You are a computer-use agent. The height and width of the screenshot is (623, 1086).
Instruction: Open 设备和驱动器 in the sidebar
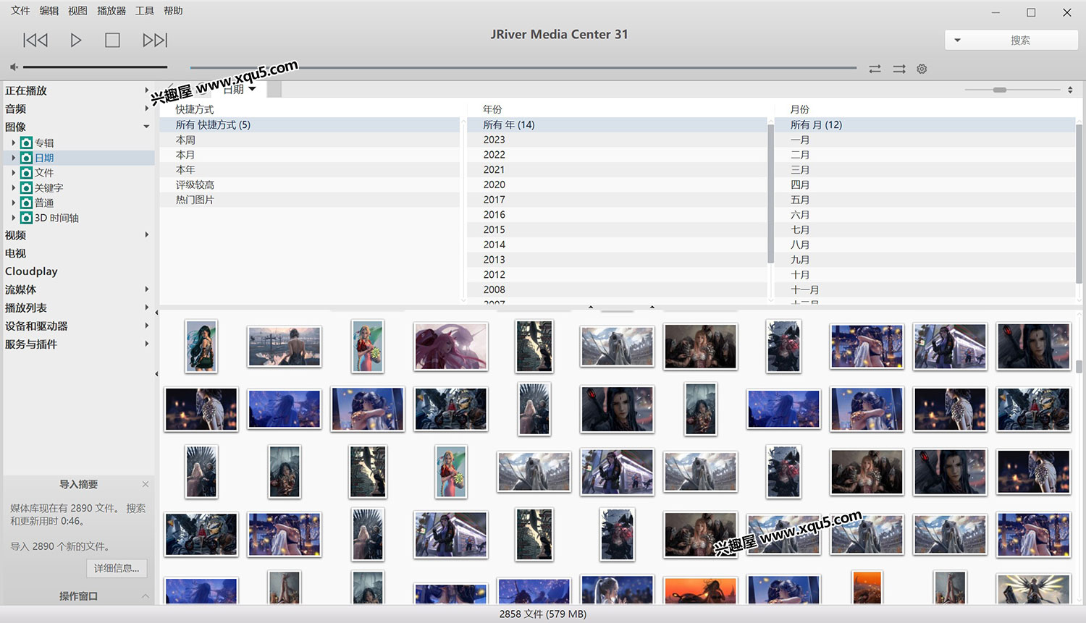(36, 326)
